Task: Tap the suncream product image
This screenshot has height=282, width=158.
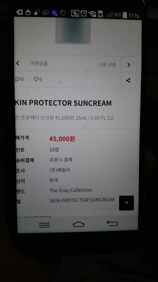Action: tap(73, 31)
